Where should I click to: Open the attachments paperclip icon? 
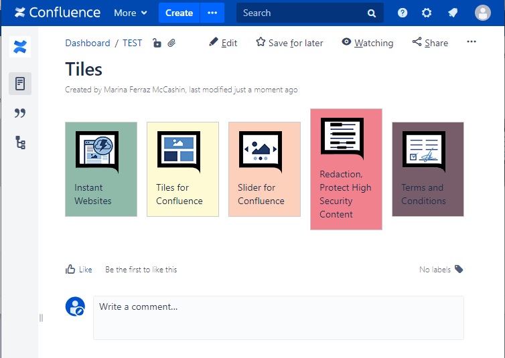tap(171, 43)
